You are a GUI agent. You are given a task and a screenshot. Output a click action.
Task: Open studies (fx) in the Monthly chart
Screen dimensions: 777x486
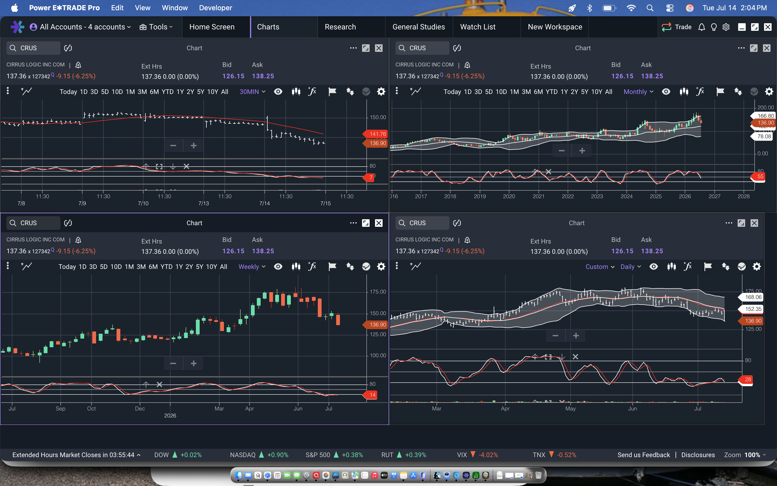pos(700,92)
